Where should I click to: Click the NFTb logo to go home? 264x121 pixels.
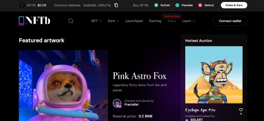point(35,21)
